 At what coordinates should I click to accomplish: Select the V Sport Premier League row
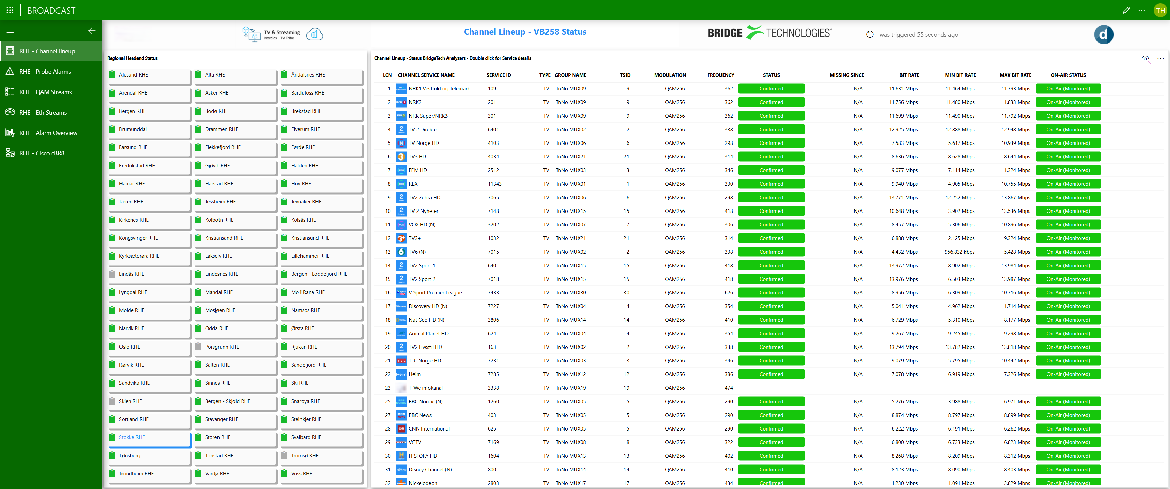click(x=768, y=293)
